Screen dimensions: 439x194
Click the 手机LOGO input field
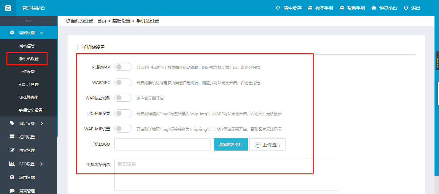pyautogui.click(x=162, y=144)
